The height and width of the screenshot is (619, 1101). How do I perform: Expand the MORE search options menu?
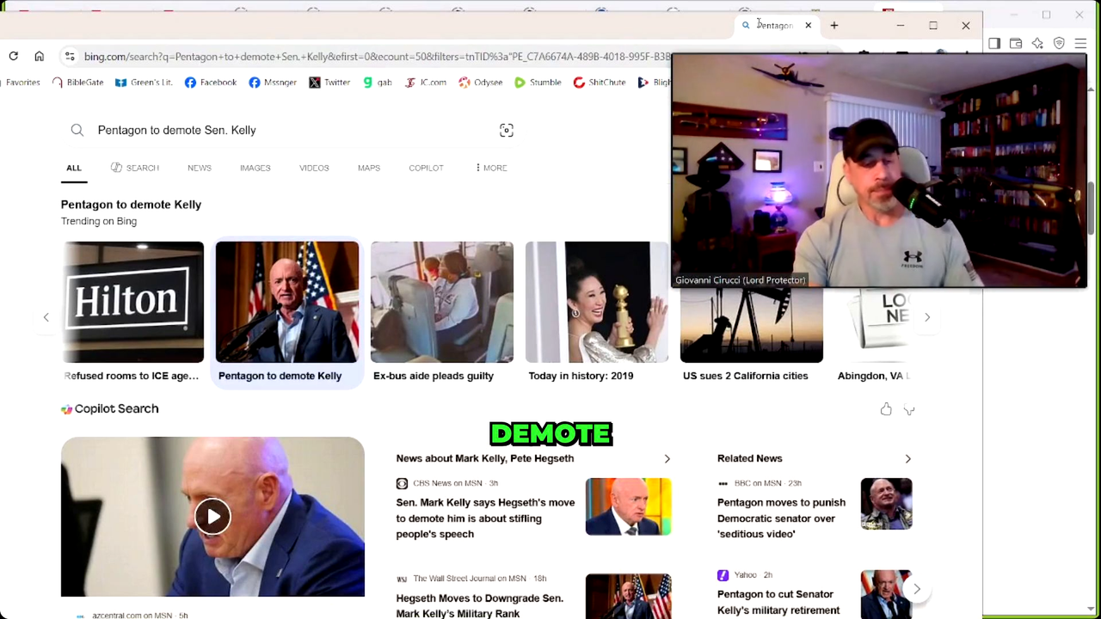click(x=491, y=168)
